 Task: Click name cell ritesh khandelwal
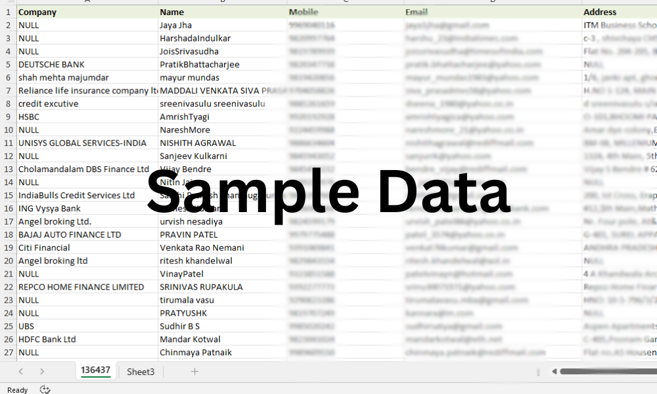click(223, 261)
